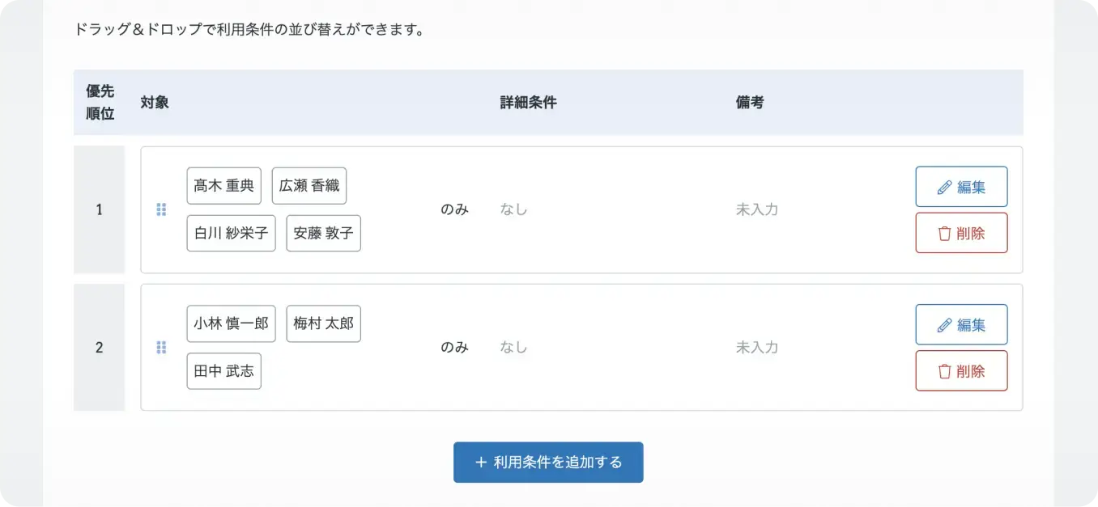Screen dimensions: 1098x507
Task: Click drag handle icon for priority row 1
Action: pyautogui.click(x=161, y=209)
